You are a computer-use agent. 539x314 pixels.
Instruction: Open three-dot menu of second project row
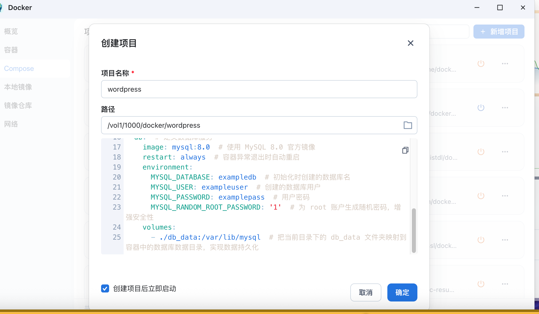[505, 108]
